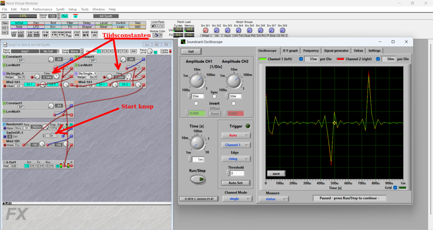Screen dimensions: 433x230
Task: Check invert for CH1
Action: click(196, 104)
